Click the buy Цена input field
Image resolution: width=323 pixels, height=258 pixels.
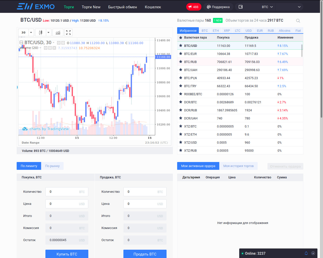click(x=67, y=204)
